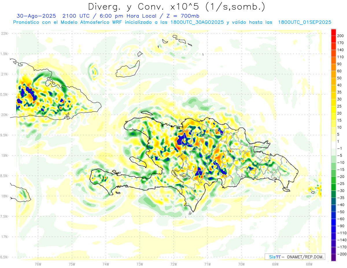Screen dimensions: 347x268
Task: Click the -35 value on the color scale
Action: coord(341,198)
